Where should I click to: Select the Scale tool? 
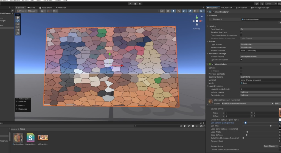coord(18,27)
